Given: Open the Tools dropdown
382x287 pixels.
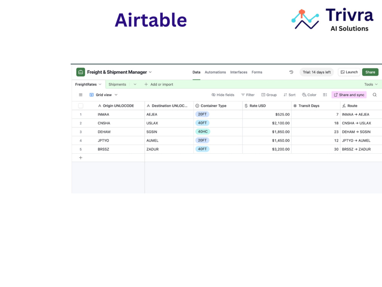Looking at the screenshot, I should [371, 84].
